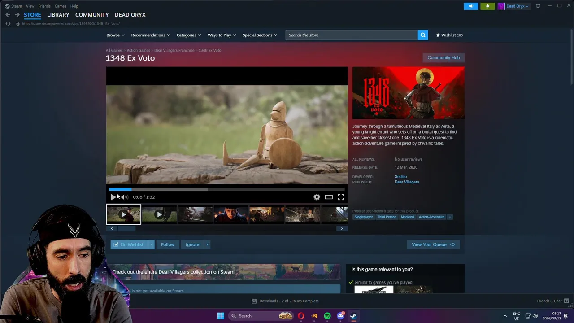The width and height of the screenshot is (574, 323).
Task: Open the Friends menu
Action: point(44,6)
